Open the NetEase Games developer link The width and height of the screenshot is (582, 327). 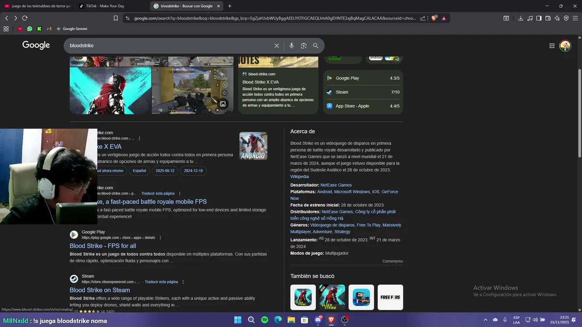coord(336,185)
